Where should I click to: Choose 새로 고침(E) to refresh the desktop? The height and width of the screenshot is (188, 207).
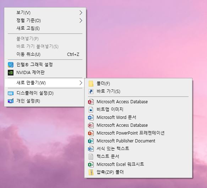coord(45,28)
